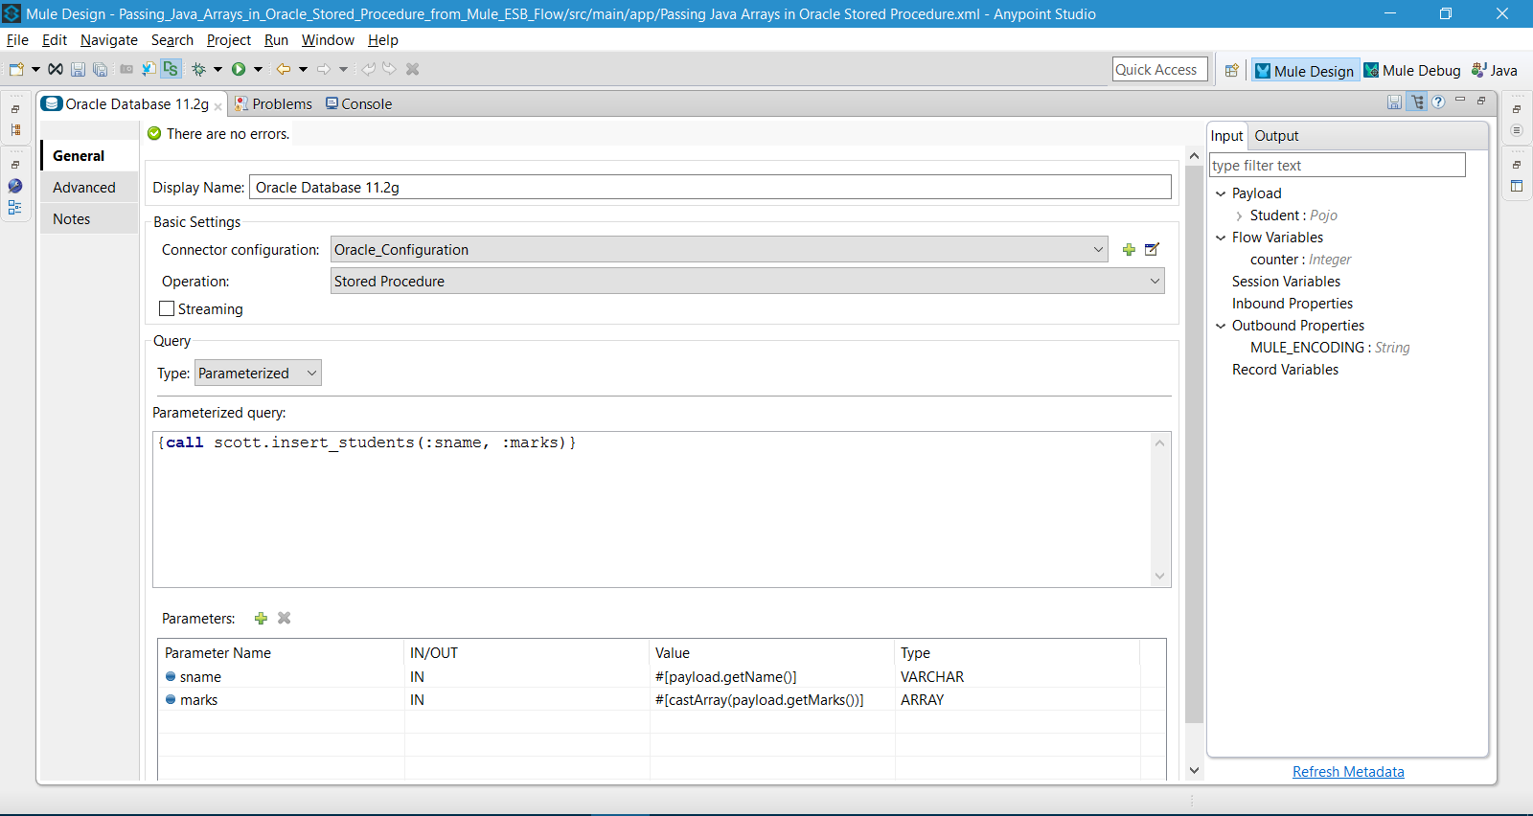
Task: Click the Save All toolbar icon
Action: click(x=100, y=69)
